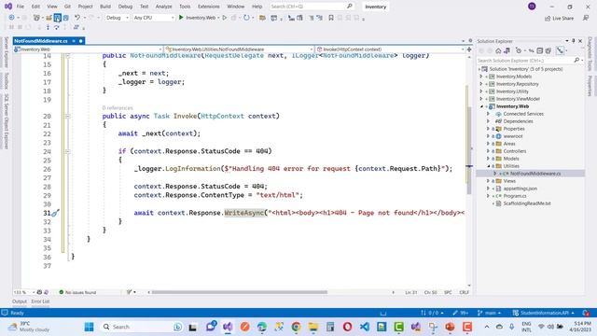This screenshot has width=597, height=336.
Task: Click the Undo arrow in the toolbar
Action: click(77, 18)
